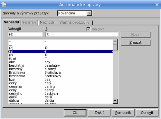This screenshot has width=161, height=119.
Task: Click the replacement 'bizarný' cell
Action: point(50,69)
